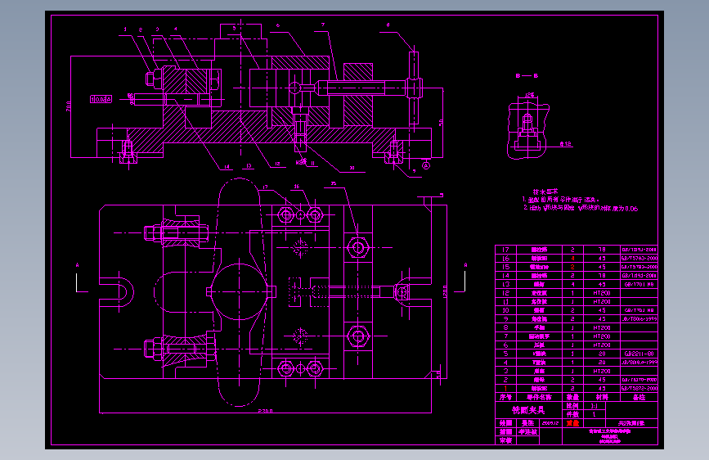
Task: Click balloon number 14 below section view
Action: [227, 167]
